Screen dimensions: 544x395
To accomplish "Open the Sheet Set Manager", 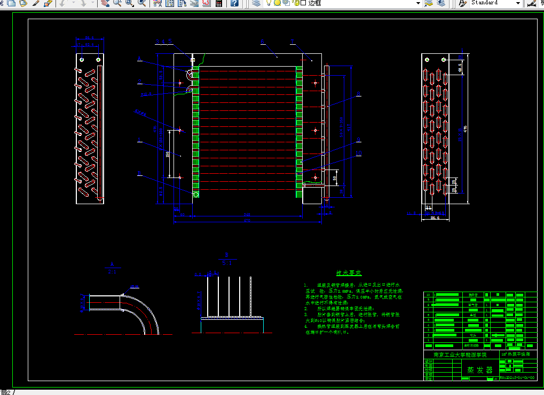I will (x=194, y=3).
